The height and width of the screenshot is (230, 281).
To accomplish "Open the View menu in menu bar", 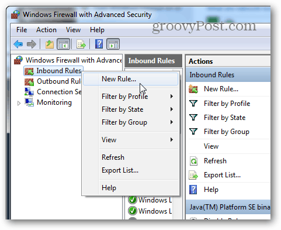I will point(73,30).
